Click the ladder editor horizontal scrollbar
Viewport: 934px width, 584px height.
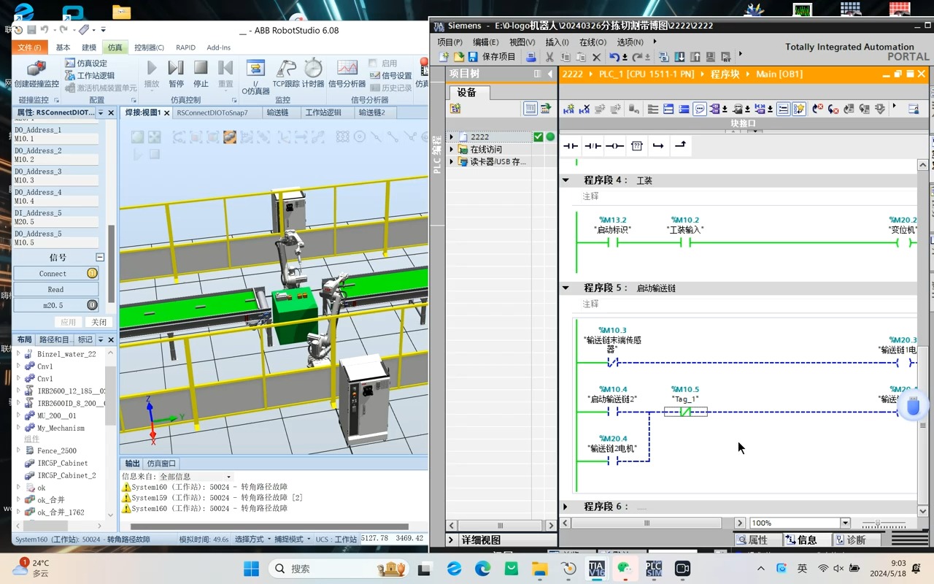(x=647, y=523)
